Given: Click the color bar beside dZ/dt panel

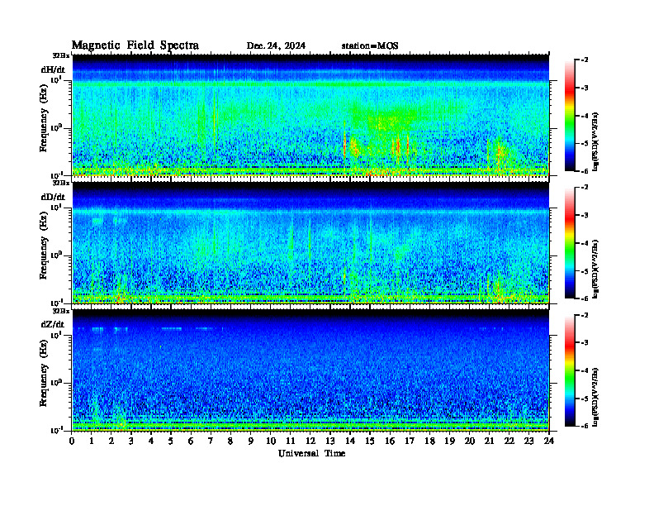Looking at the screenshot, I should [x=570, y=370].
